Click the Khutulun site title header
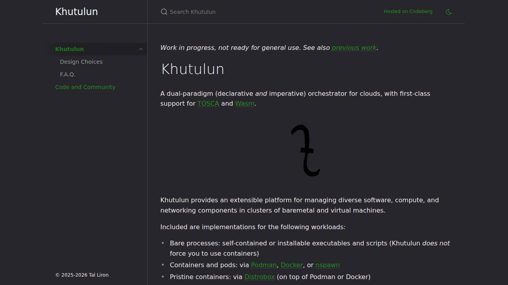This screenshot has width=508, height=285. coord(77,11)
